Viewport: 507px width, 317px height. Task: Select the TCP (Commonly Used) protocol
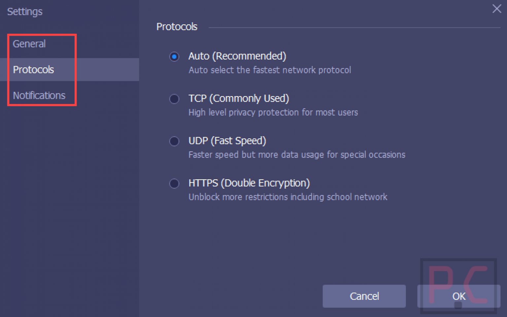point(174,99)
